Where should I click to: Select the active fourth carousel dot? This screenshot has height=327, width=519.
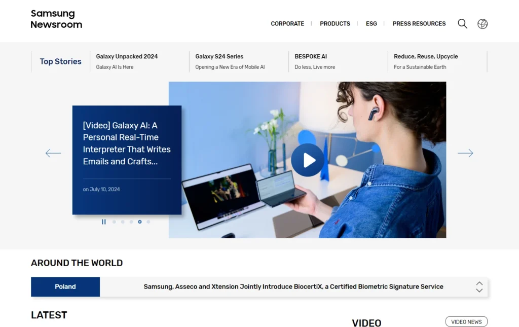coord(140,222)
